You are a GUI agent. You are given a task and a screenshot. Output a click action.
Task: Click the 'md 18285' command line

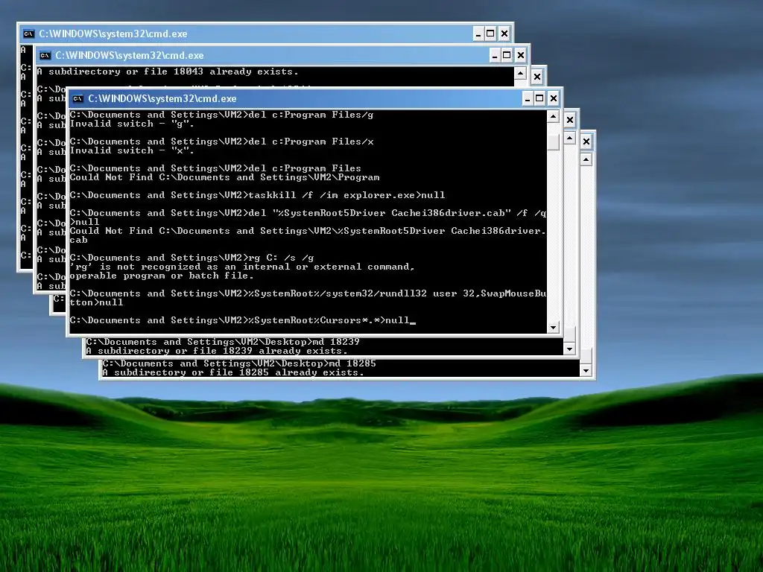pos(239,363)
